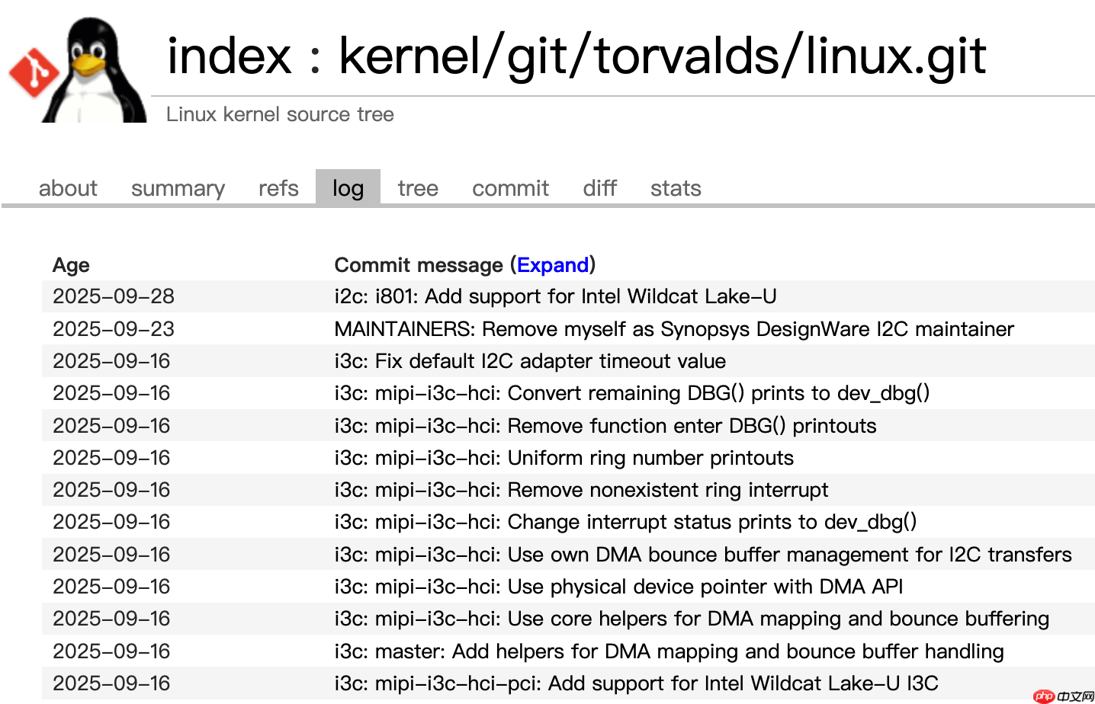1095x704 pixels.
Task: Select the Uniform ring number printouts commit
Action: pyautogui.click(x=564, y=457)
